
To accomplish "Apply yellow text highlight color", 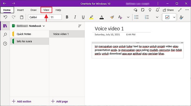I will [x=91, y=17].
